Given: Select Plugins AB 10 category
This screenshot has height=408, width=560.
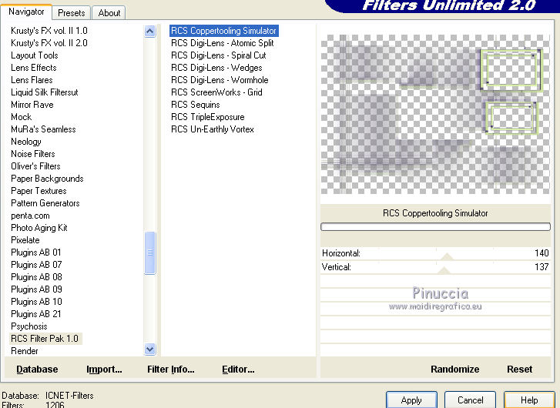Looking at the screenshot, I should point(36,302).
